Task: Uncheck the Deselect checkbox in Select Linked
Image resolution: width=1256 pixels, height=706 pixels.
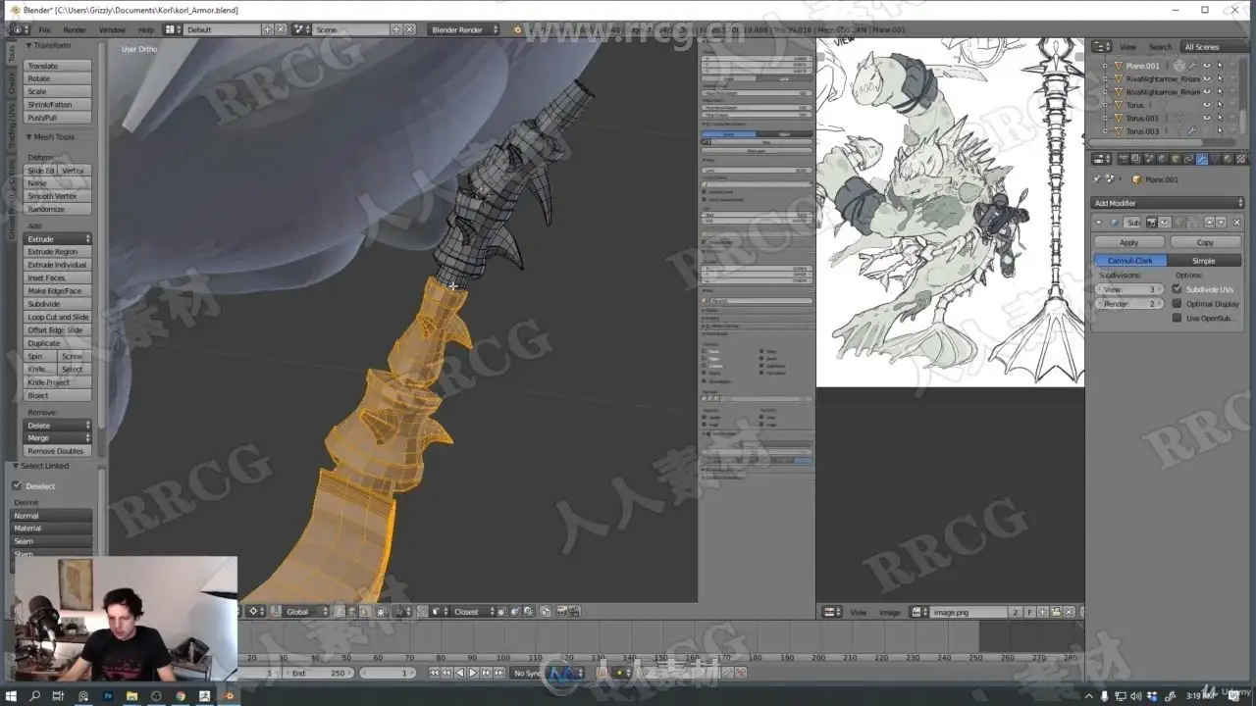Action: click(17, 485)
